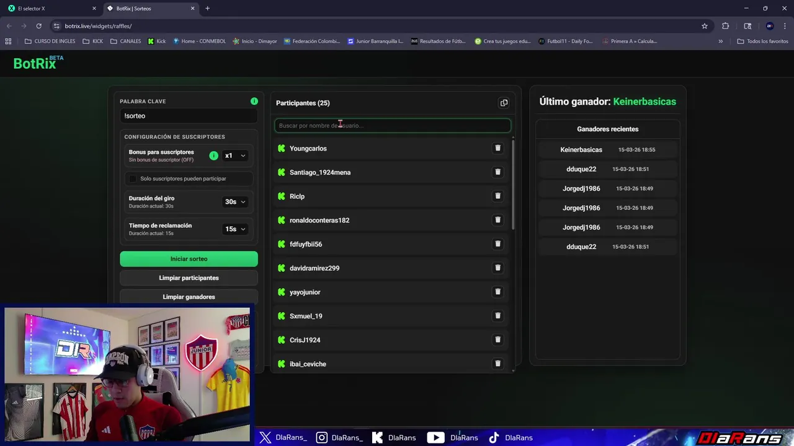This screenshot has width=794, height=446.
Task: Change Tiempo de reclamación 15s dropdown
Action: tap(235, 229)
